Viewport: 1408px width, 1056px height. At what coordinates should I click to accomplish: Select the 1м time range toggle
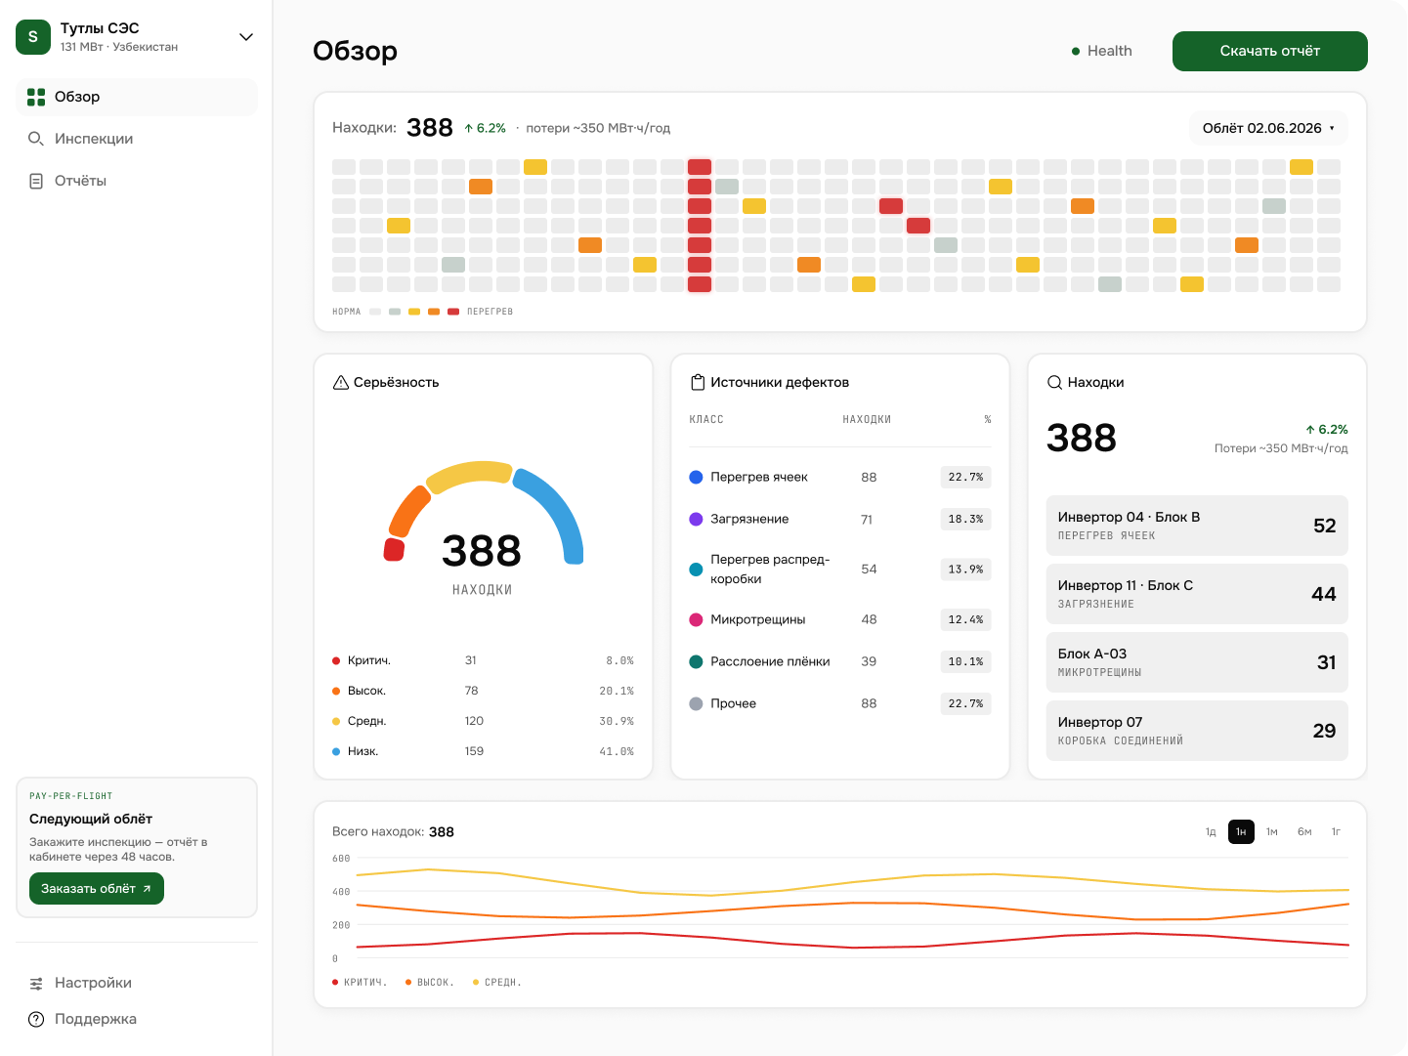[x=1272, y=831]
